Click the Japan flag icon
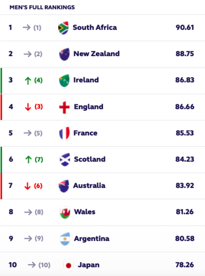 (68, 265)
